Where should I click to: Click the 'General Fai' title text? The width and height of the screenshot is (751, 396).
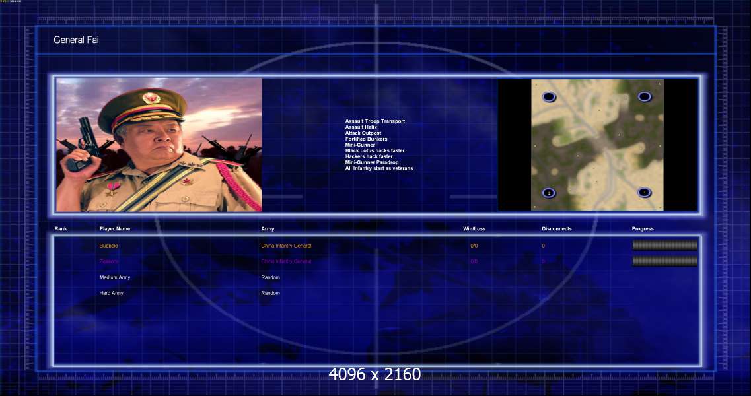click(x=76, y=40)
